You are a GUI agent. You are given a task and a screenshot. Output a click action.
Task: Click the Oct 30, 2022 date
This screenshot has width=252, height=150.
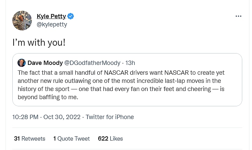pos(62,117)
